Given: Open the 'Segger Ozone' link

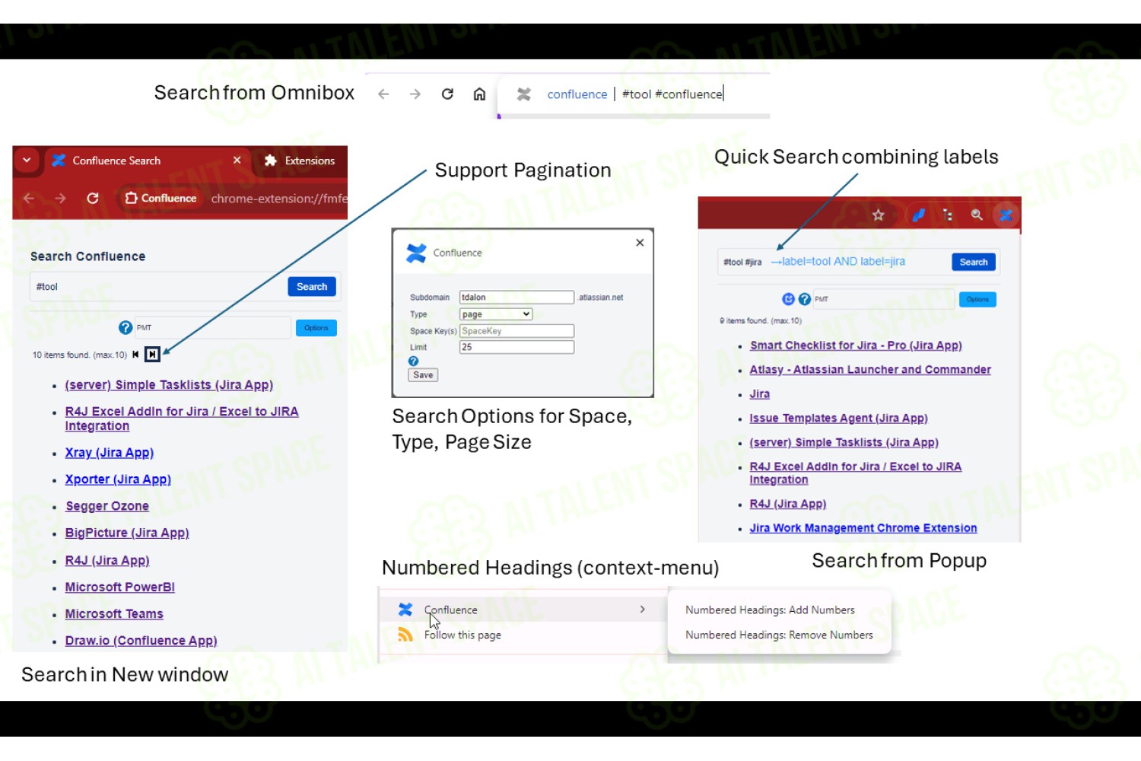Looking at the screenshot, I should pos(107,506).
